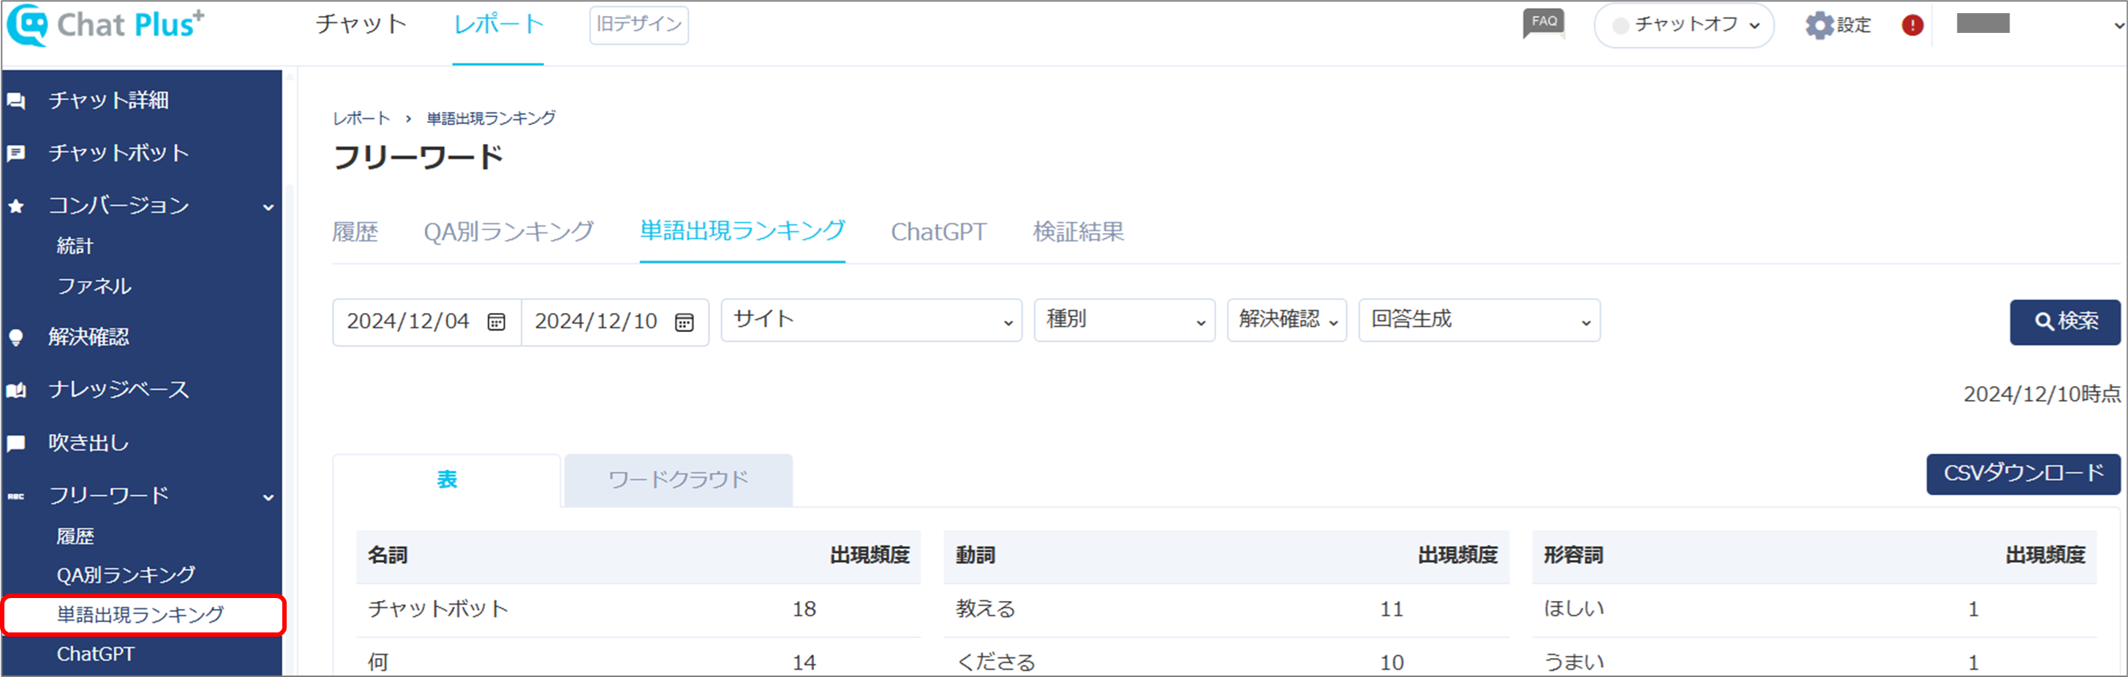Select the フリーワード sidebar menu item

pos(108,496)
